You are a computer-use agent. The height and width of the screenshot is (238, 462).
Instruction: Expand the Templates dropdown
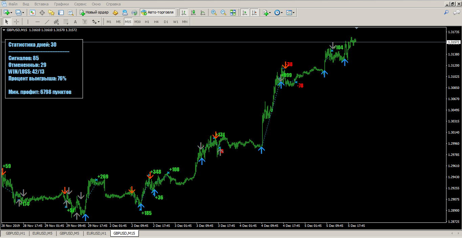[x=290, y=13]
